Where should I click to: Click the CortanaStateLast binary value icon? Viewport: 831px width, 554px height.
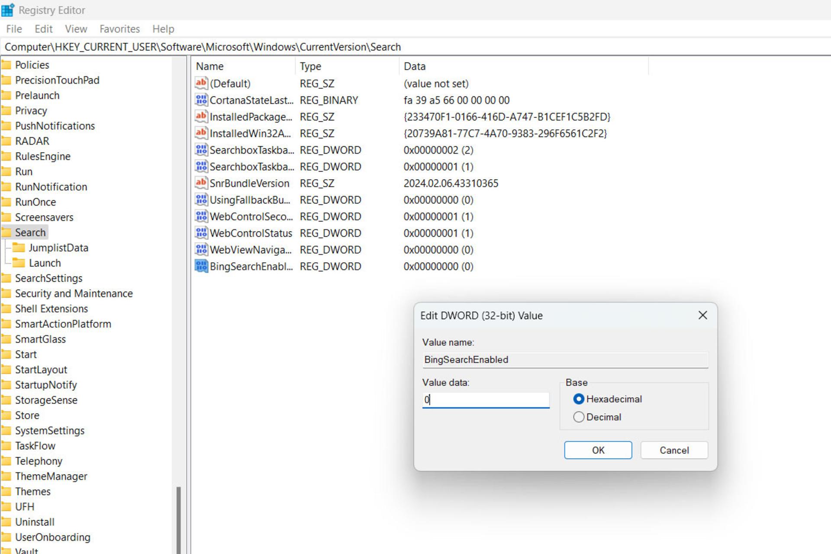click(201, 100)
